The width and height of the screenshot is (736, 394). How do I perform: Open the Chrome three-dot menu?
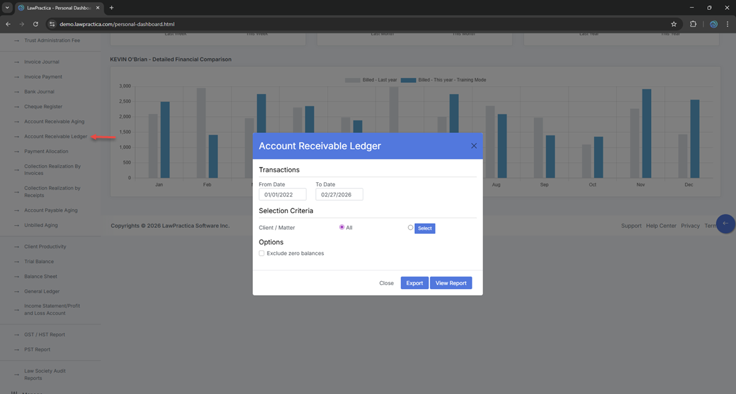727,24
